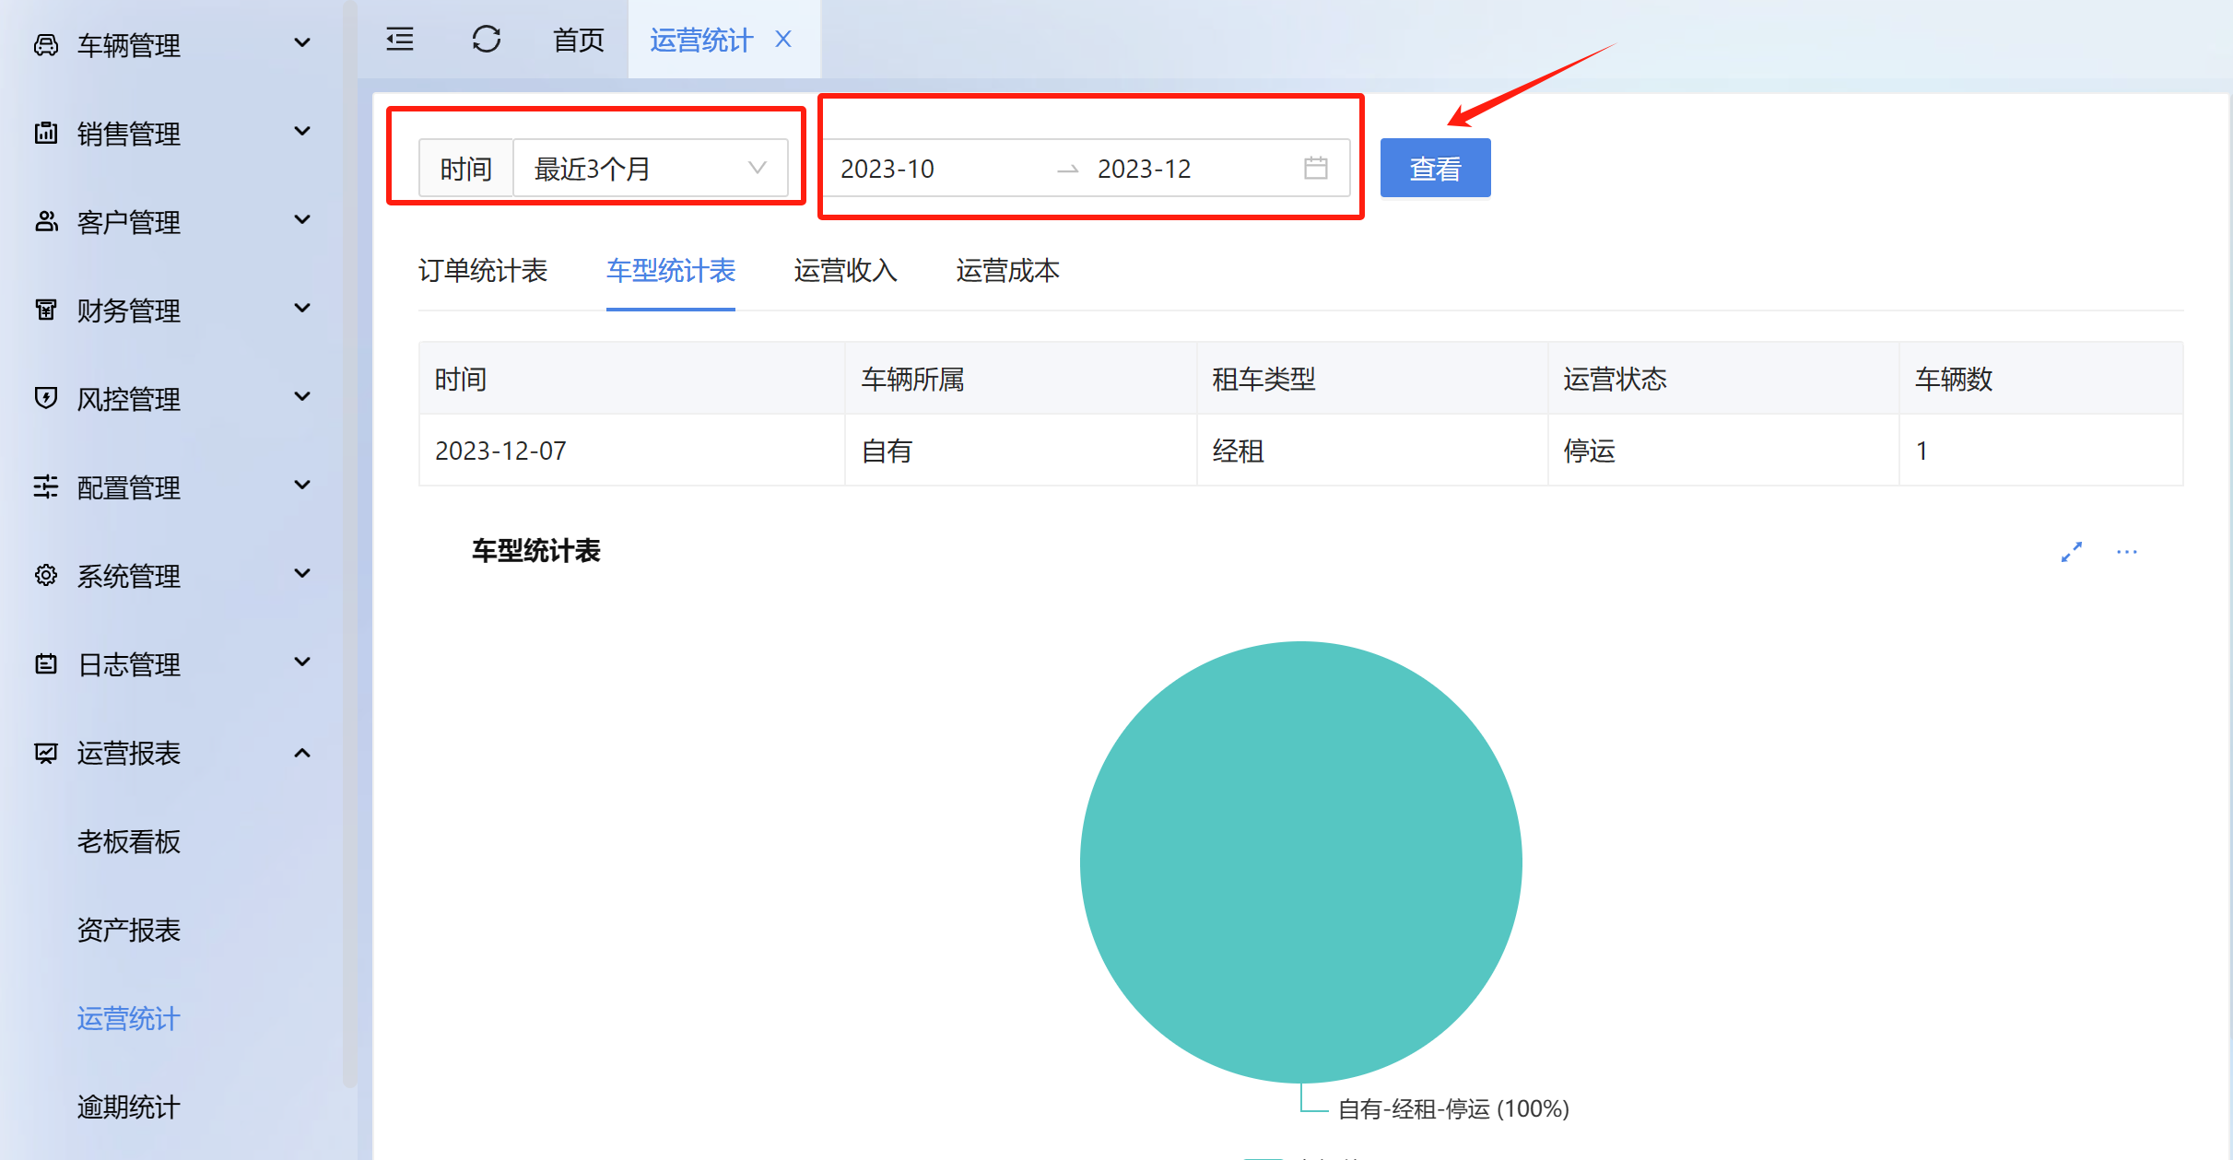Image resolution: width=2233 pixels, height=1160 pixels.
Task: Click the chart fullscreen expand icon
Action: coord(2072,552)
